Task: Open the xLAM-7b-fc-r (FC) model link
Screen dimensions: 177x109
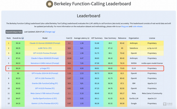Action: 45,48
